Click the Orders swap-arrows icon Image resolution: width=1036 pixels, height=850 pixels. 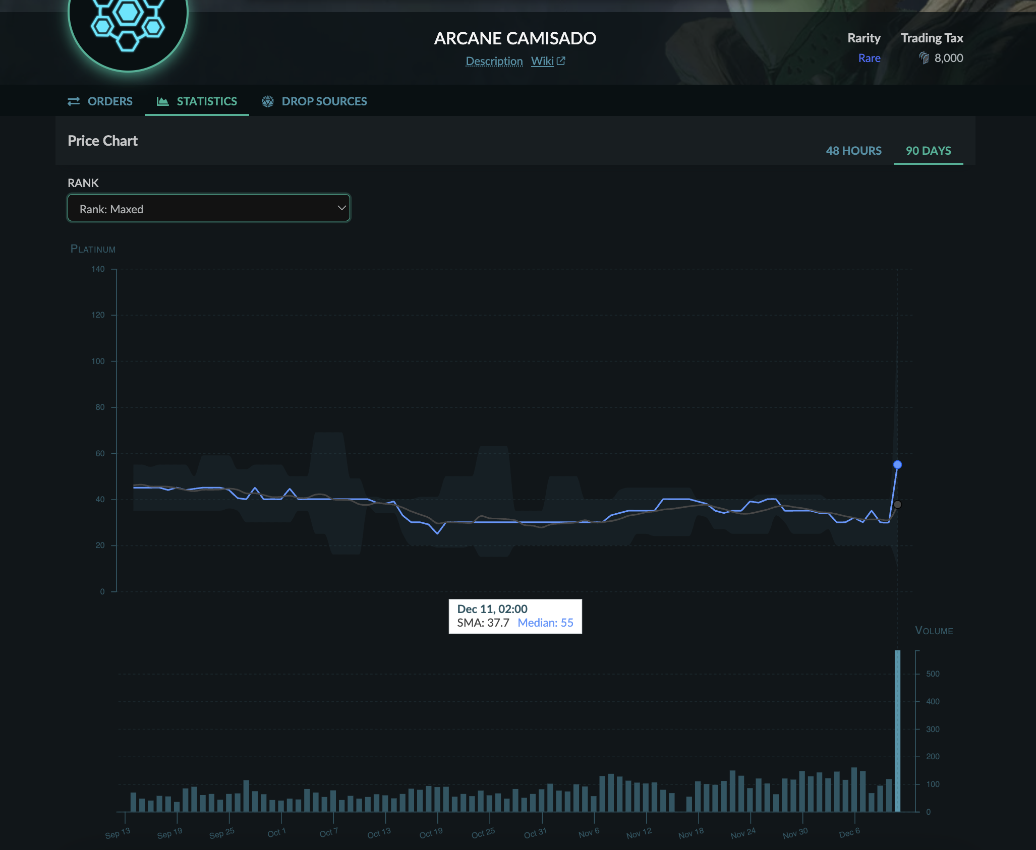coord(74,101)
